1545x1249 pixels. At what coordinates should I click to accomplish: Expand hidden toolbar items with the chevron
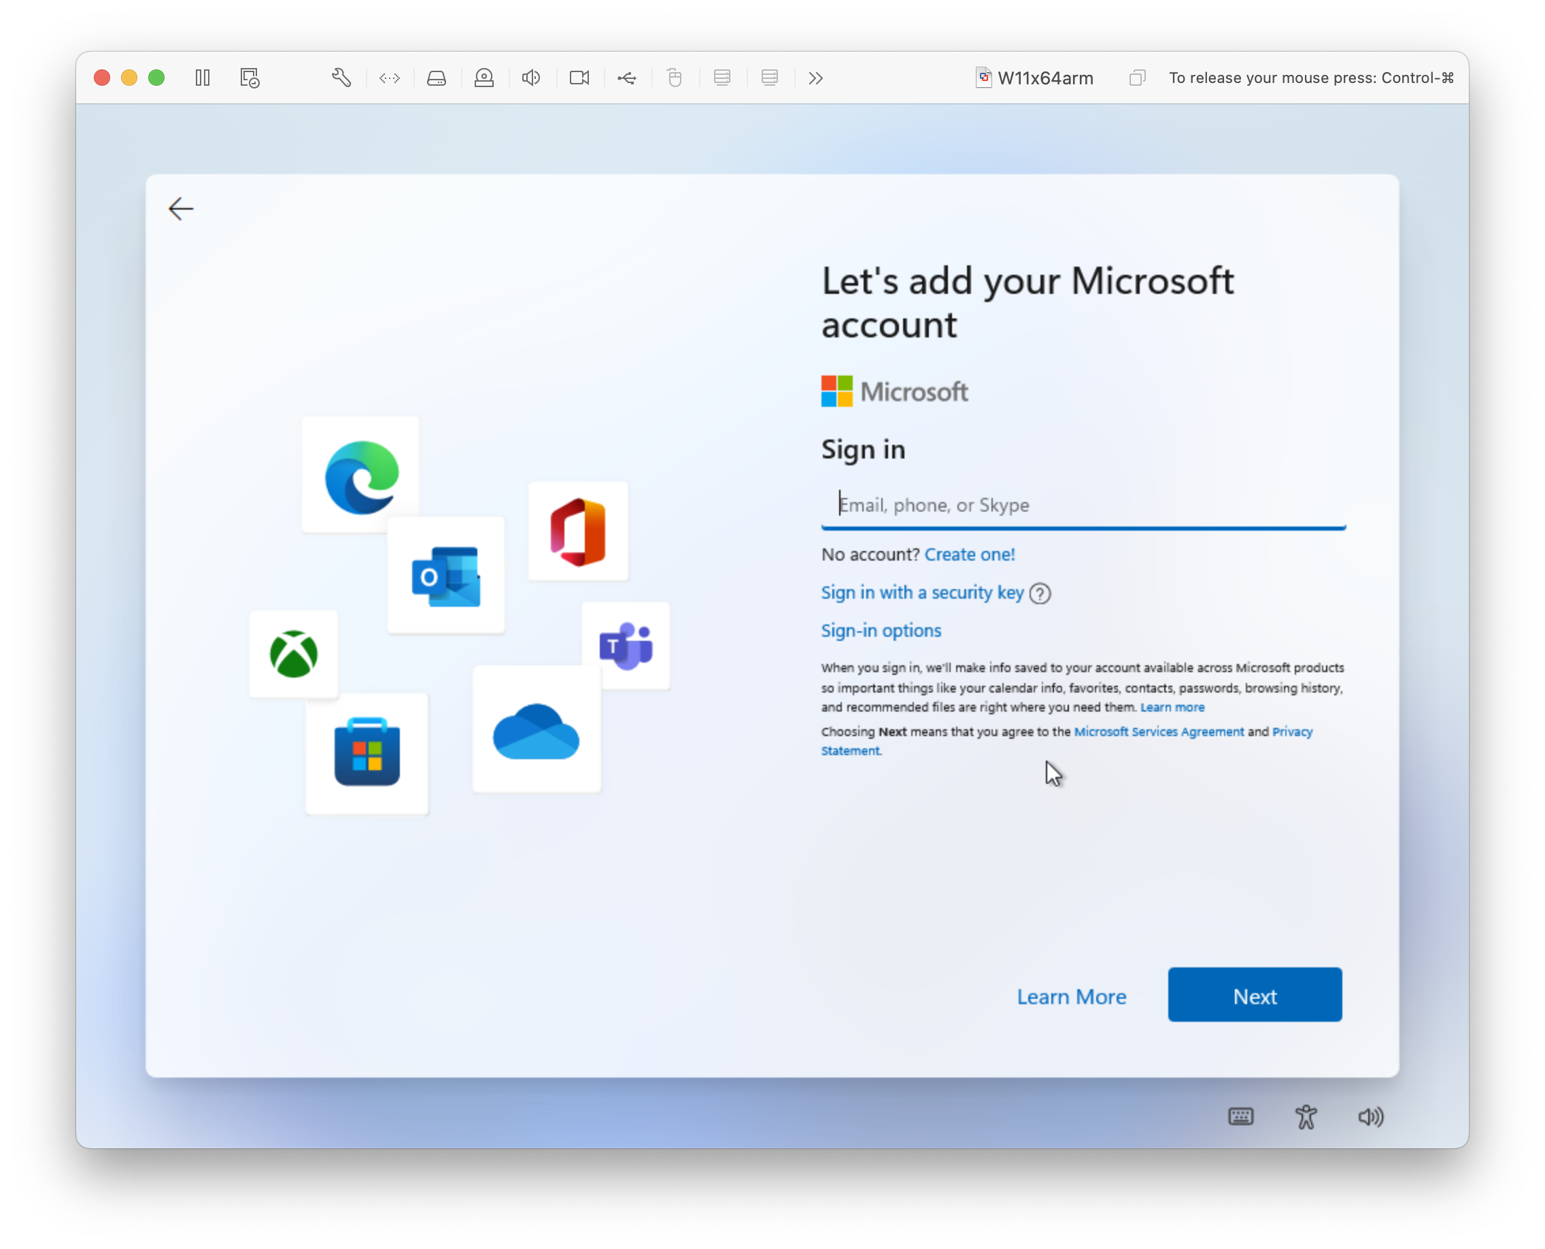pos(815,78)
